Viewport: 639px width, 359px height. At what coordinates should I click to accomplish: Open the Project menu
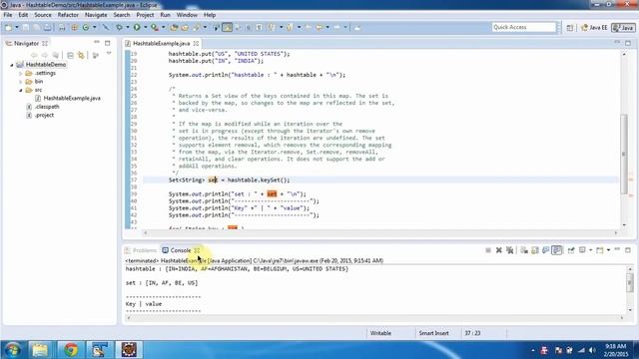tap(145, 15)
